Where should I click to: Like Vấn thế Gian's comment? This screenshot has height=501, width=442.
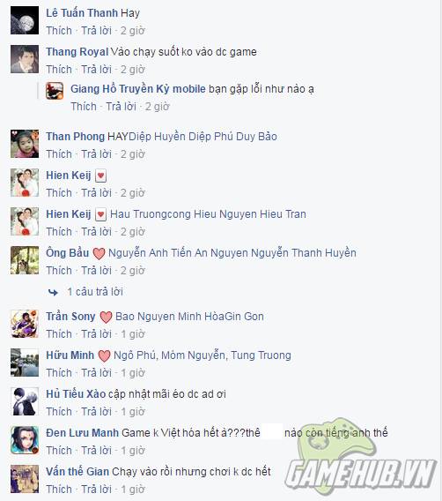coord(59,490)
